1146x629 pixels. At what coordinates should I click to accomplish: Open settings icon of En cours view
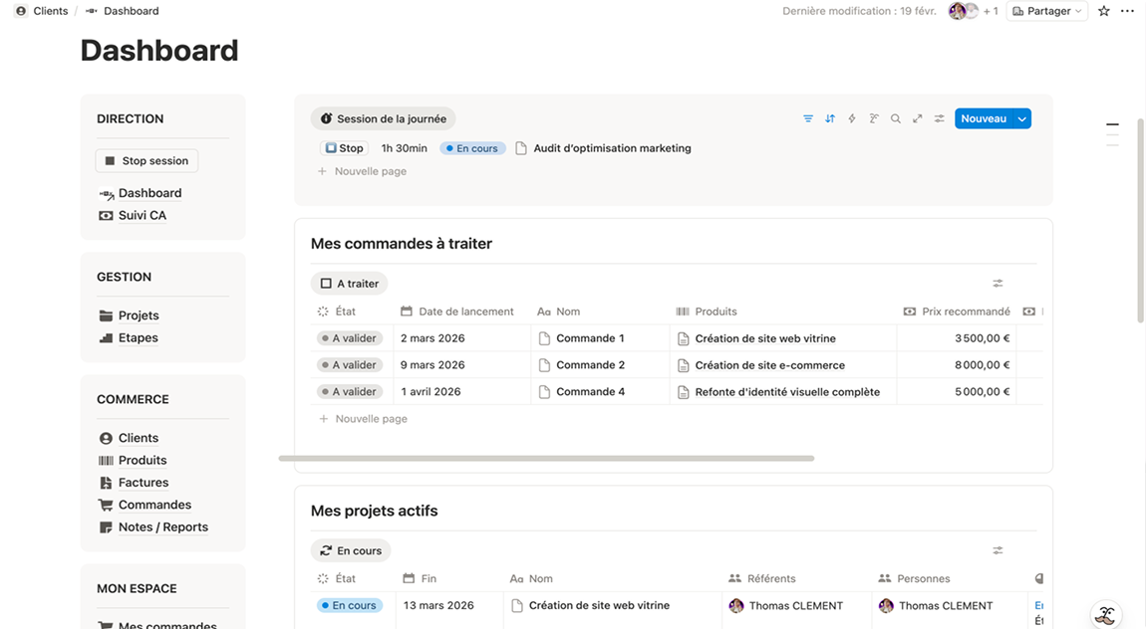pyautogui.click(x=998, y=550)
